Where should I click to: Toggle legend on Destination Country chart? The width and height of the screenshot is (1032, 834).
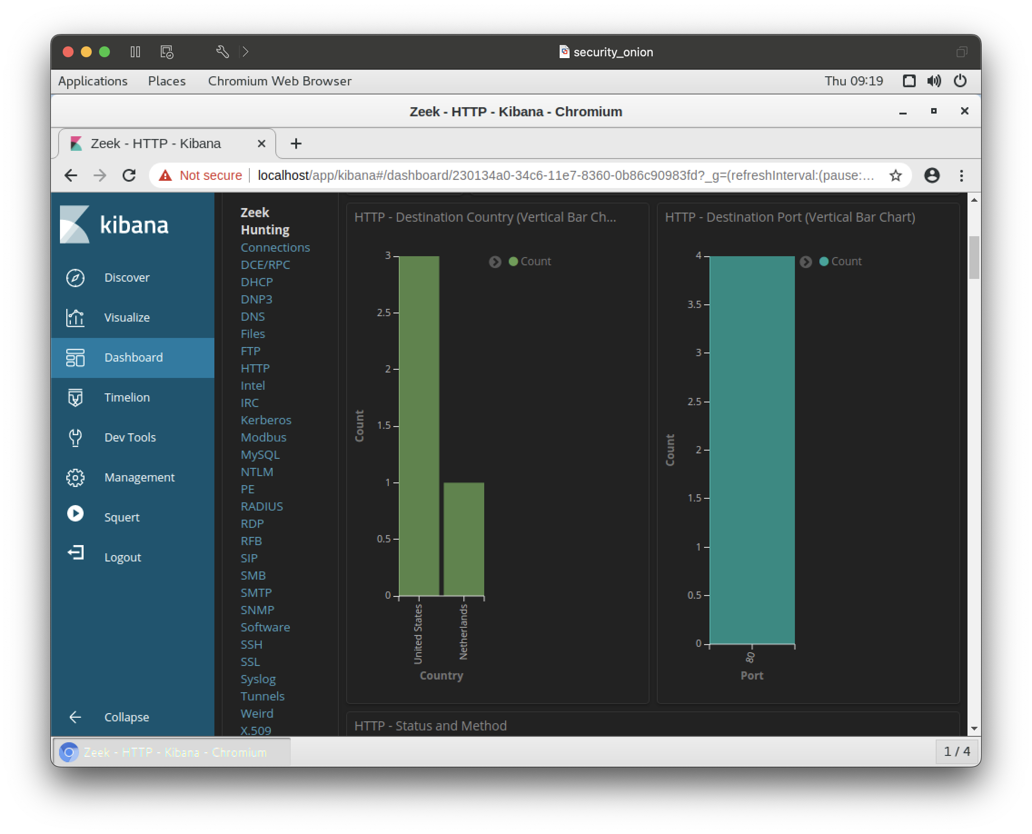[x=495, y=261]
